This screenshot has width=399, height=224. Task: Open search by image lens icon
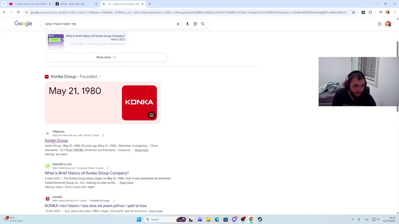[x=195, y=24]
